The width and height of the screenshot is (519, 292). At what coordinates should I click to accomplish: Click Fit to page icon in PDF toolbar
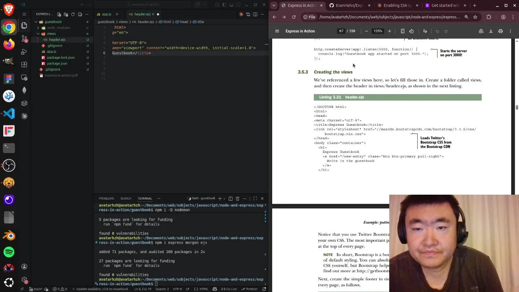coord(403,31)
